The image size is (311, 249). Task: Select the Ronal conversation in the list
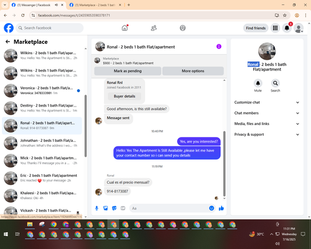click(42, 126)
